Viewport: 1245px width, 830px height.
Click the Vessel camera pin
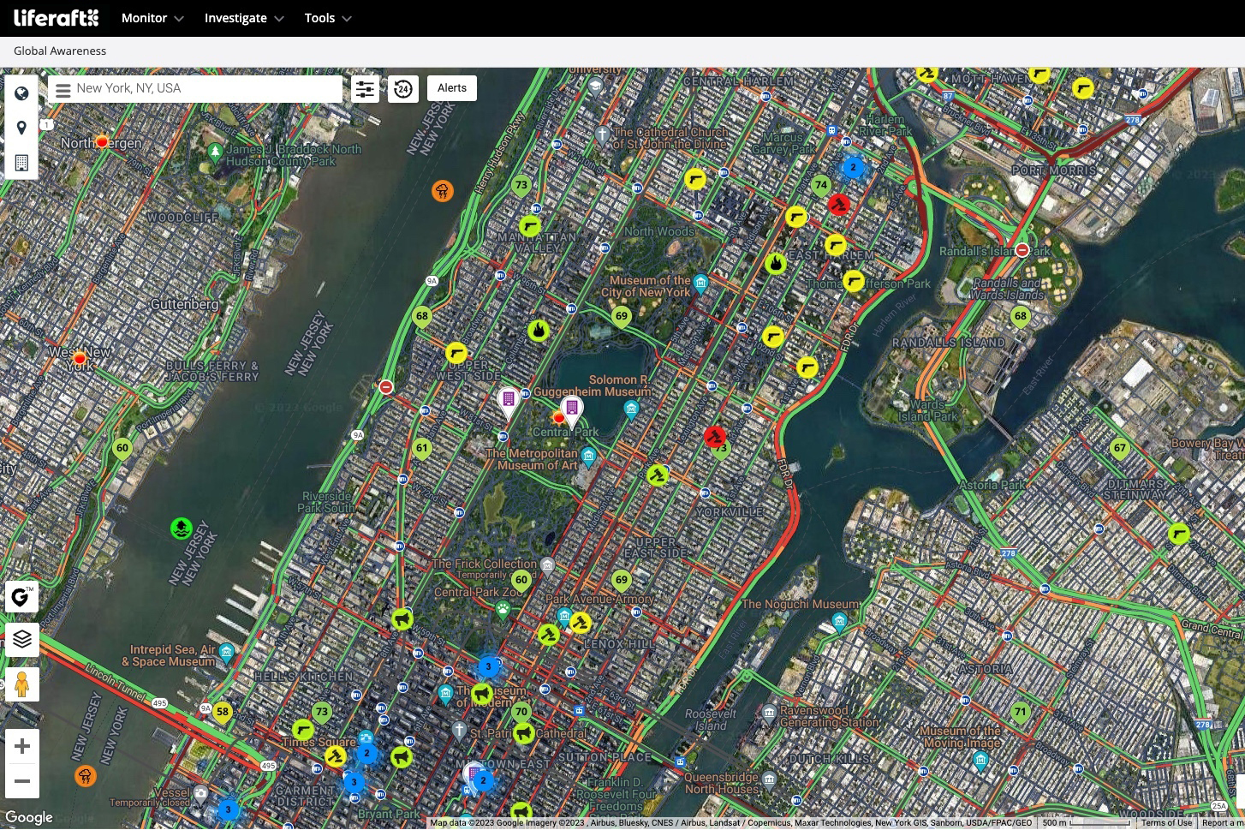click(200, 793)
